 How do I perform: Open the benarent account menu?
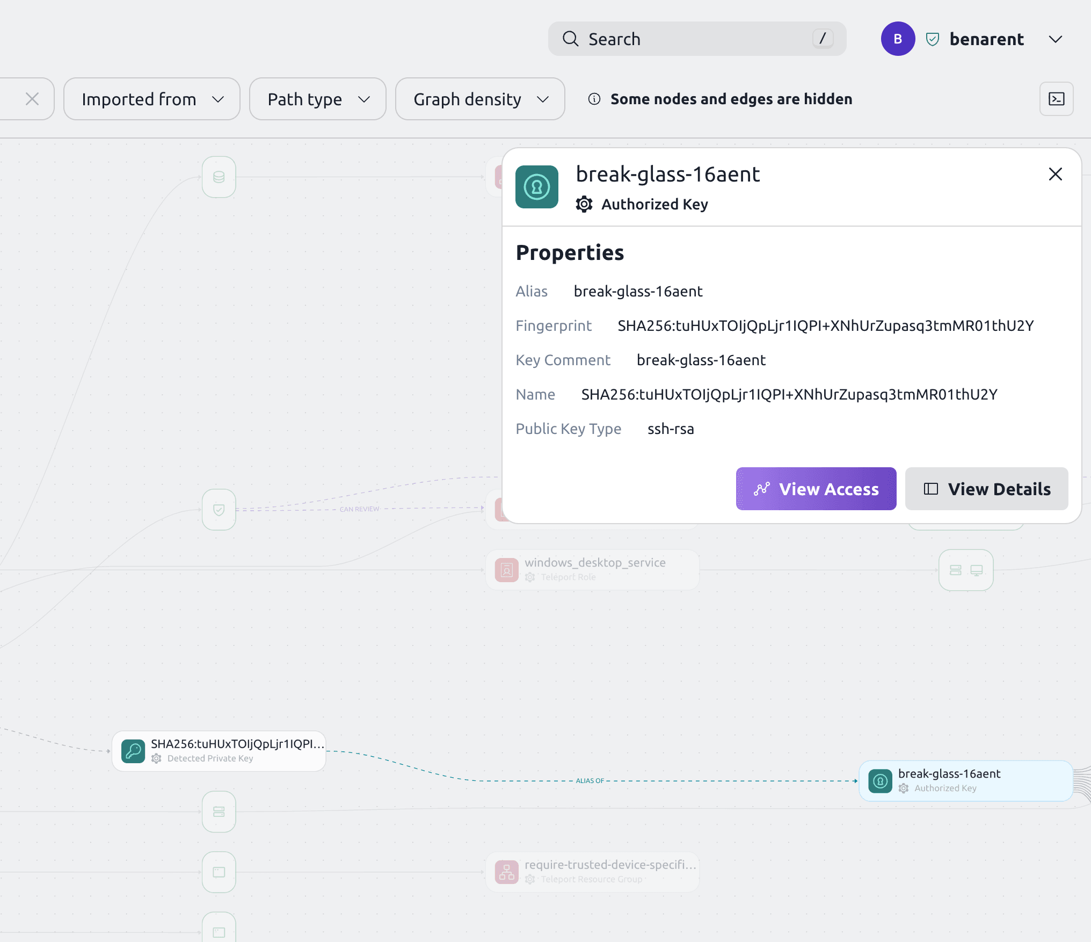1054,39
